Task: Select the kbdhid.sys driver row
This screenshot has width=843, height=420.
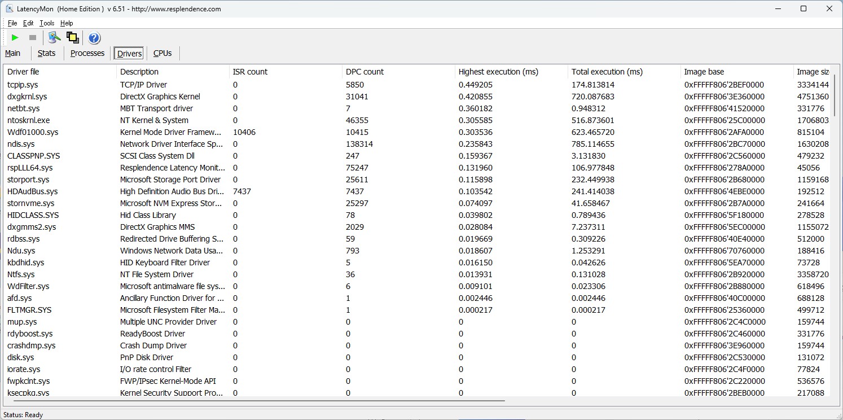Action: (417, 262)
